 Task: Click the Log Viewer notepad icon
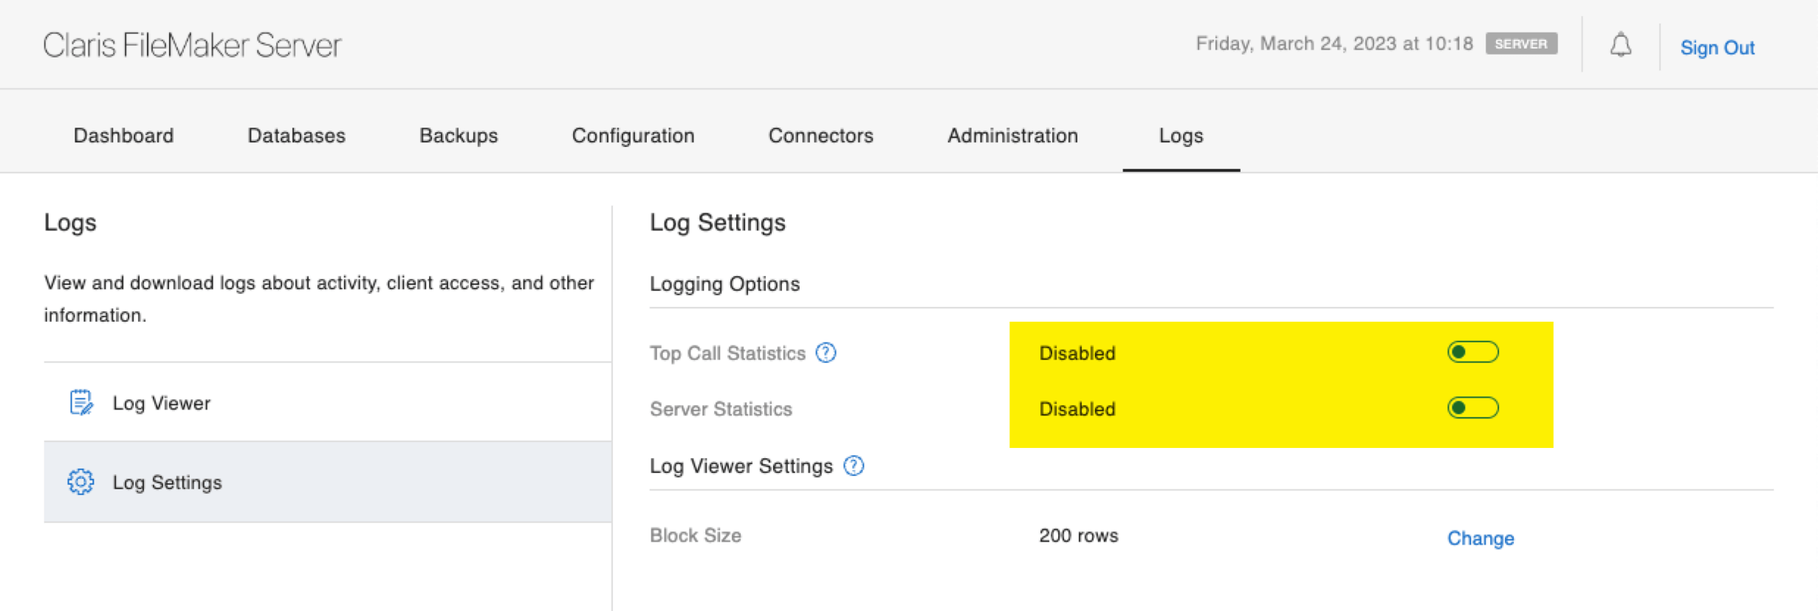[80, 402]
